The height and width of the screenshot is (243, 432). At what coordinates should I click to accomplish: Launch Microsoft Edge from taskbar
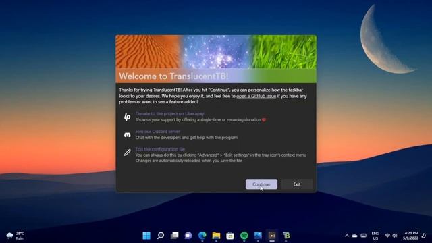pos(202,236)
